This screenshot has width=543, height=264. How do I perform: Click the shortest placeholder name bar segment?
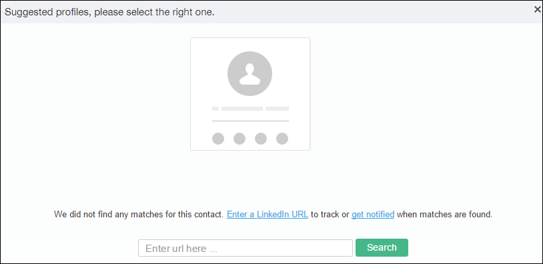point(215,109)
